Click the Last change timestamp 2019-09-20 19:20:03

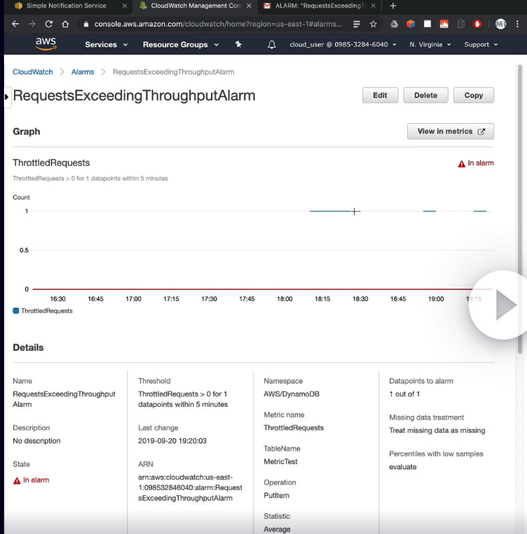pos(172,441)
